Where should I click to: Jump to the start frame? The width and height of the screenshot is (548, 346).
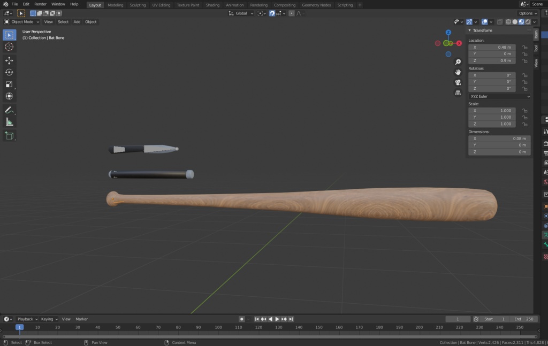257,319
